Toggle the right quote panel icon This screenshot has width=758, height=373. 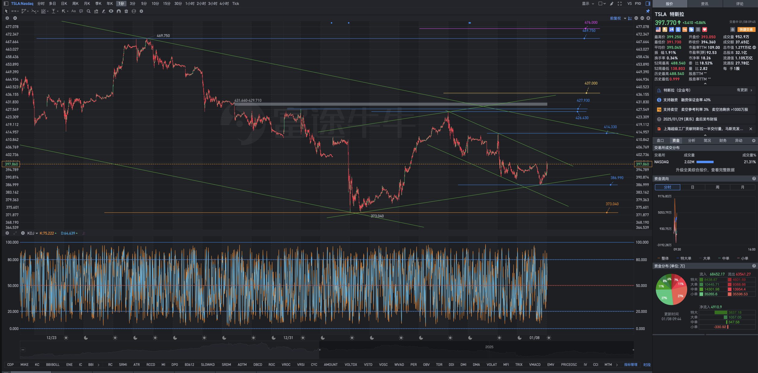pyautogui.click(x=648, y=4)
